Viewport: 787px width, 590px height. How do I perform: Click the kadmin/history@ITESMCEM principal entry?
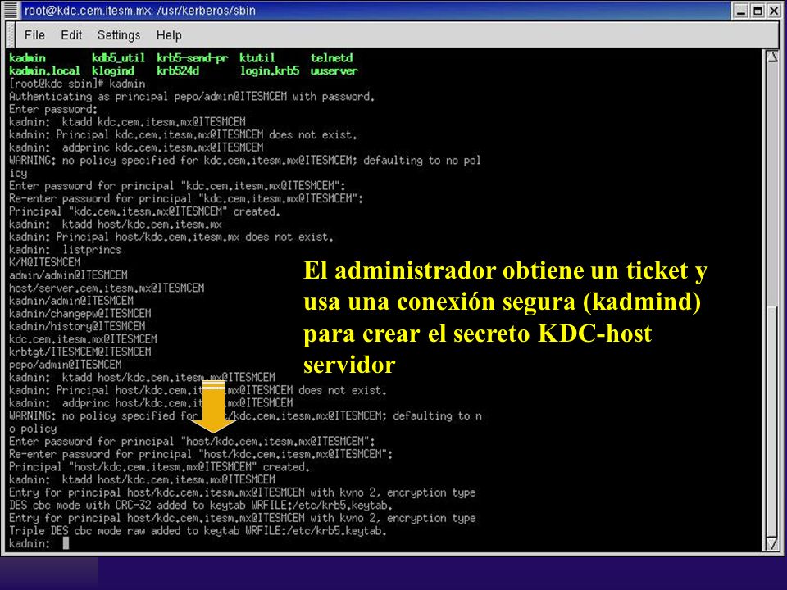[77, 327]
